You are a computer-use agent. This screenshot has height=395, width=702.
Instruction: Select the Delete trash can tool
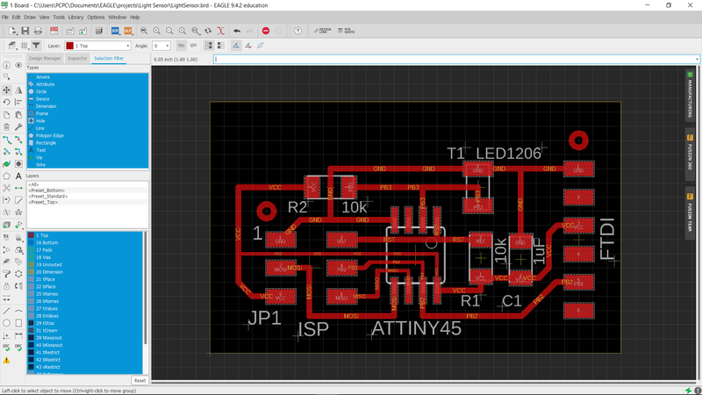click(x=7, y=127)
